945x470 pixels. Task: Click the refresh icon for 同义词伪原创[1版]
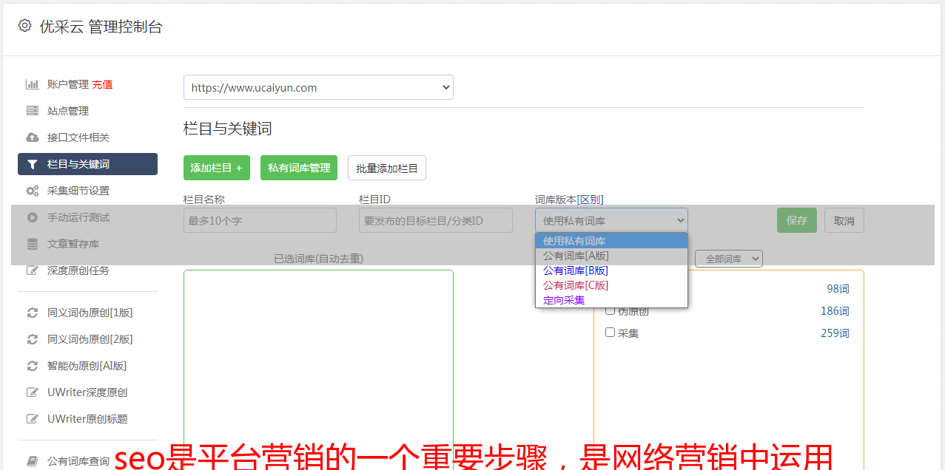tap(33, 313)
